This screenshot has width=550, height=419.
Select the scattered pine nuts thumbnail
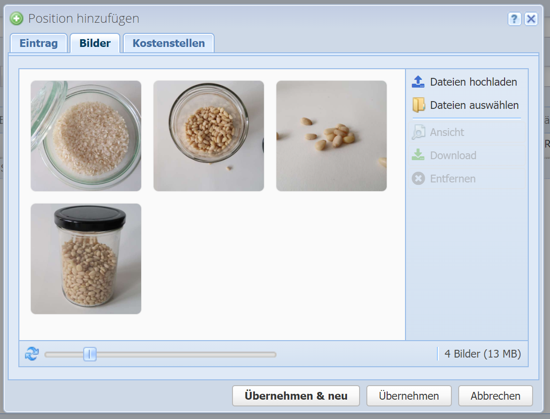[x=332, y=136]
